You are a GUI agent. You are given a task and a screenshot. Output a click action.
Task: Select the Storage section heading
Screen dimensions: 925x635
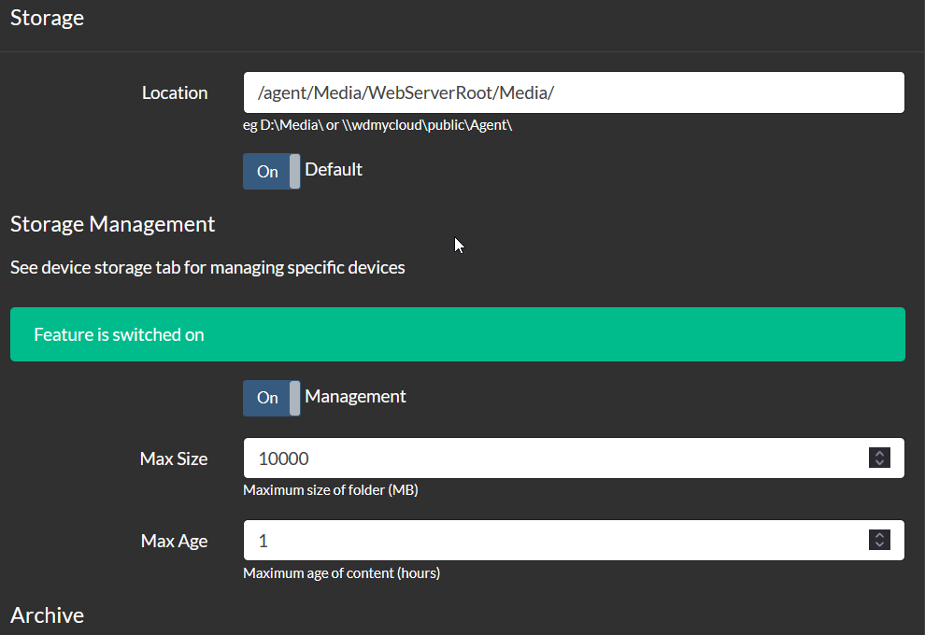(48, 18)
